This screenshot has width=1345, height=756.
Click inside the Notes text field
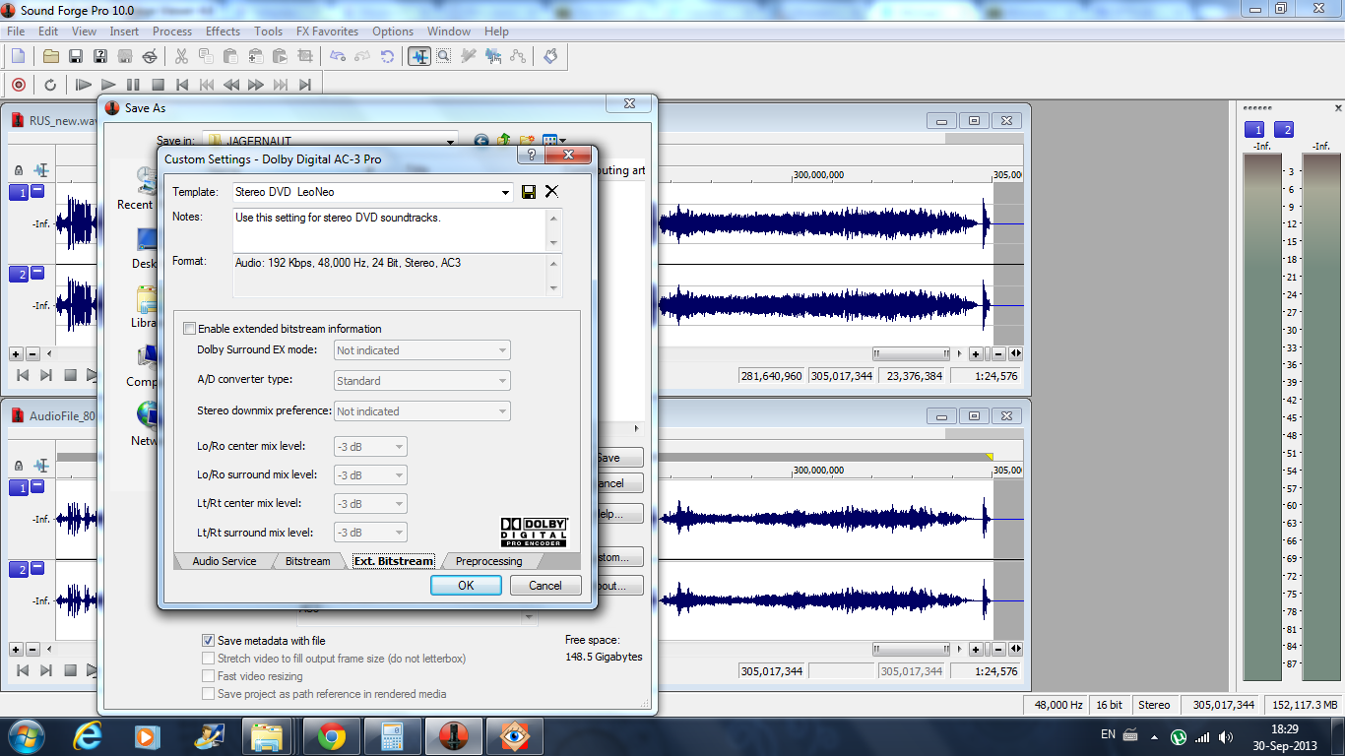tap(389, 229)
